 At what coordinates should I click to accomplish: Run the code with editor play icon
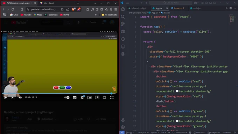226,8
